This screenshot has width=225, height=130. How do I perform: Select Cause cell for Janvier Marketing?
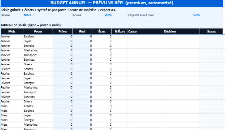pos(145,50)
